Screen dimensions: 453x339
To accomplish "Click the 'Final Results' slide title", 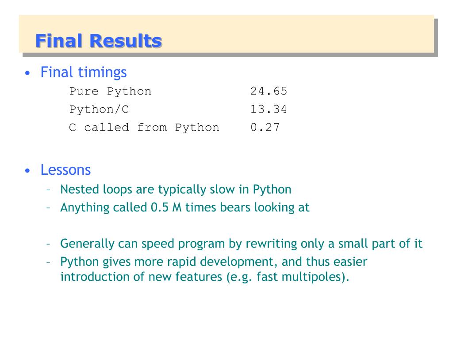I will tap(99, 41).
